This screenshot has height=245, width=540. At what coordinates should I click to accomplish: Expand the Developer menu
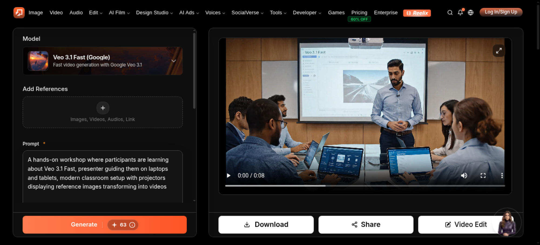pos(307,13)
